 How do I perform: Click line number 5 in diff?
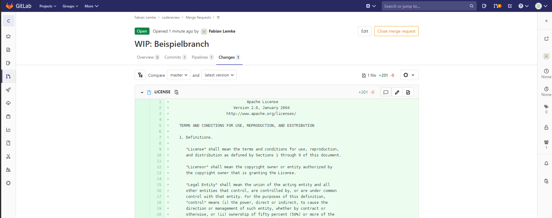(x=160, y=126)
